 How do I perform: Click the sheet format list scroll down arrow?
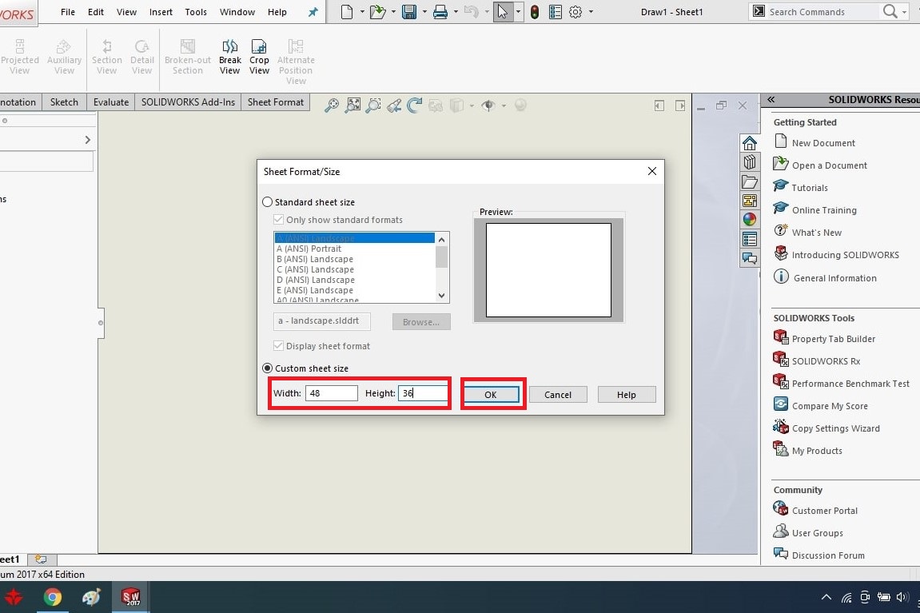[442, 296]
